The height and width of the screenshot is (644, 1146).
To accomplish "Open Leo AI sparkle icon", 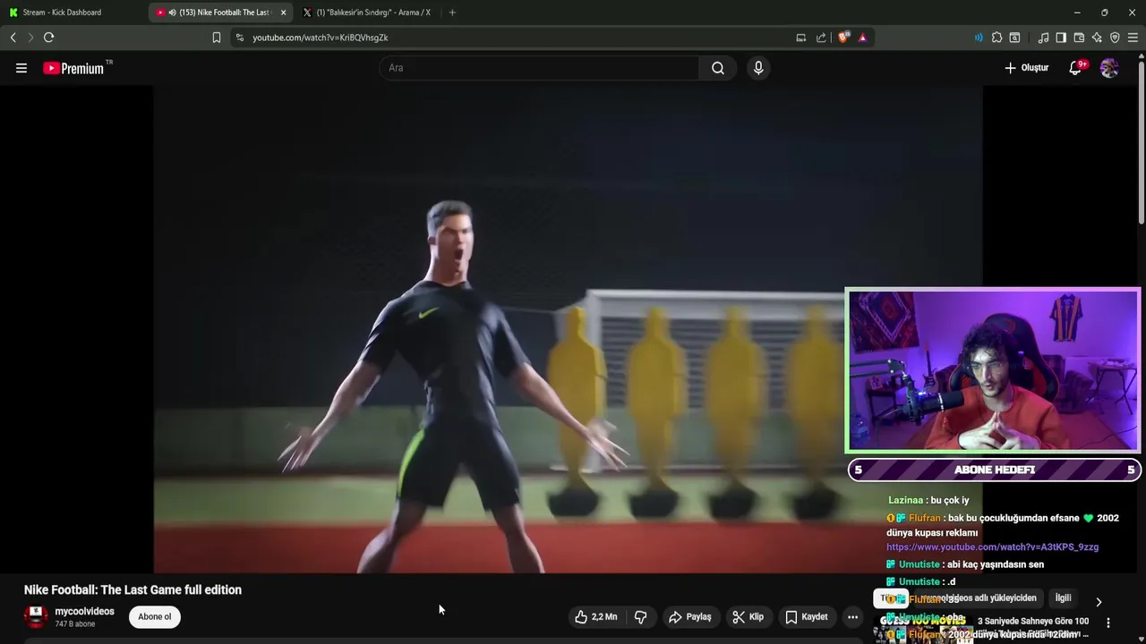I will point(1097,38).
